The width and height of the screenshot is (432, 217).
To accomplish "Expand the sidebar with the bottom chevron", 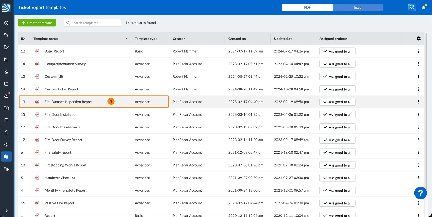I will coord(6,211).
